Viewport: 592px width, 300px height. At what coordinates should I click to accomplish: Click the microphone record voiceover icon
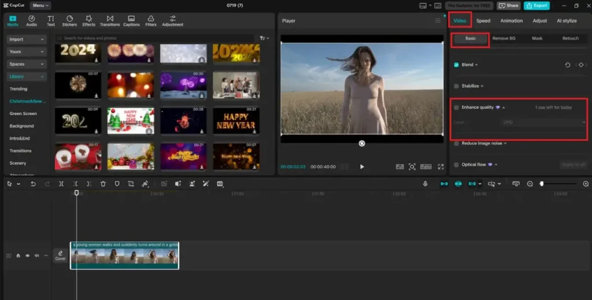click(x=425, y=183)
